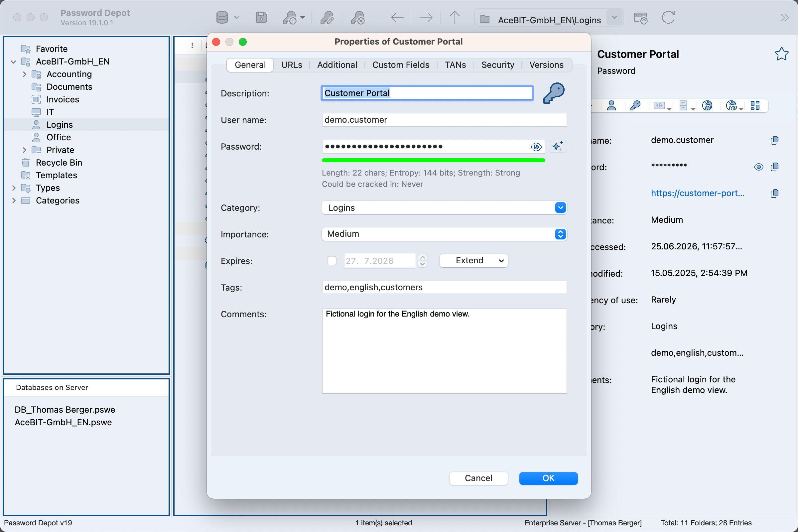798x532 pixels.
Task: Open the Custom Fields tab
Action: click(x=401, y=65)
